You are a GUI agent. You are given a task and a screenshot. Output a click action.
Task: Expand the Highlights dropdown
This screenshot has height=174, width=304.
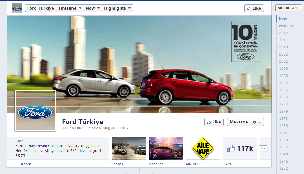[117, 8]
